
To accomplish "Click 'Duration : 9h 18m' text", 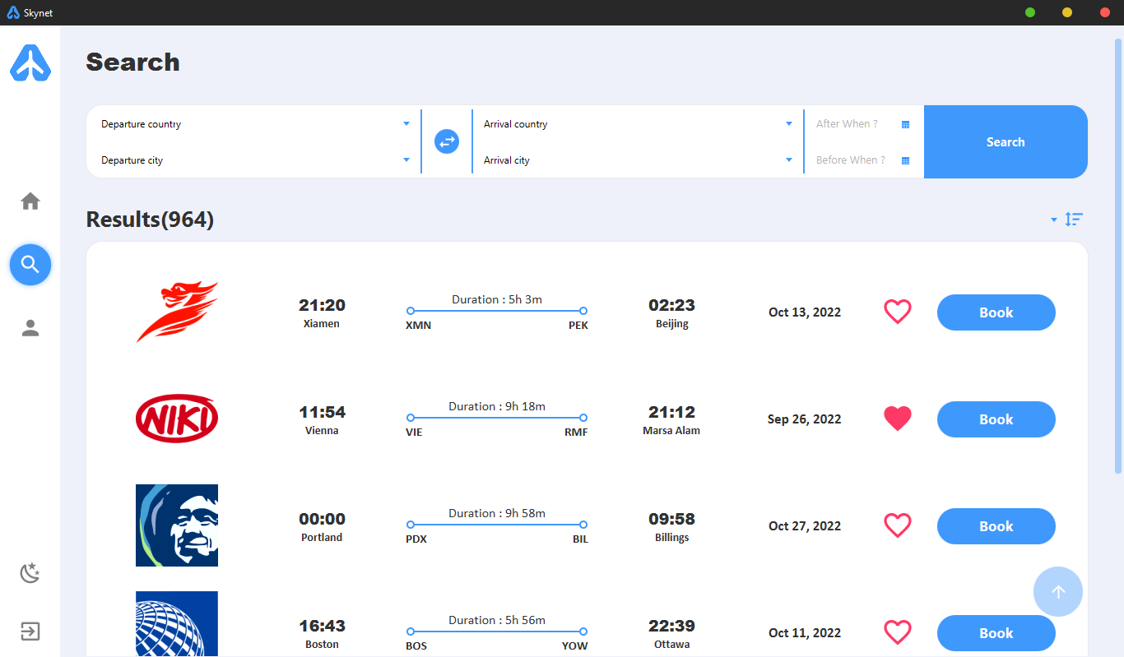I will pos(497,406).
